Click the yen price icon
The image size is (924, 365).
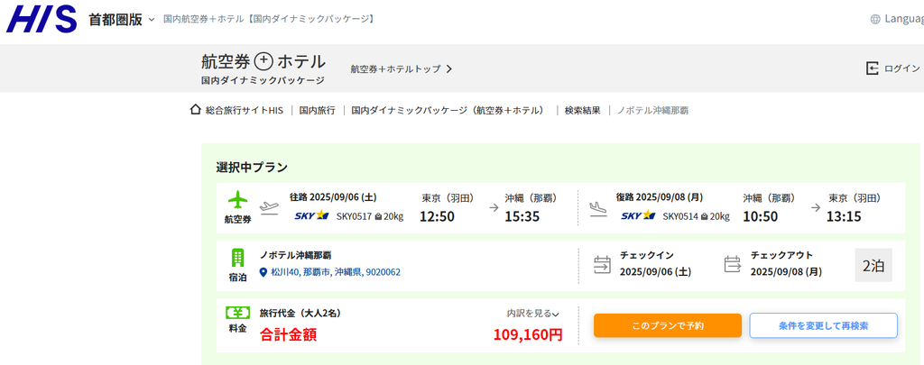[237, 313]
